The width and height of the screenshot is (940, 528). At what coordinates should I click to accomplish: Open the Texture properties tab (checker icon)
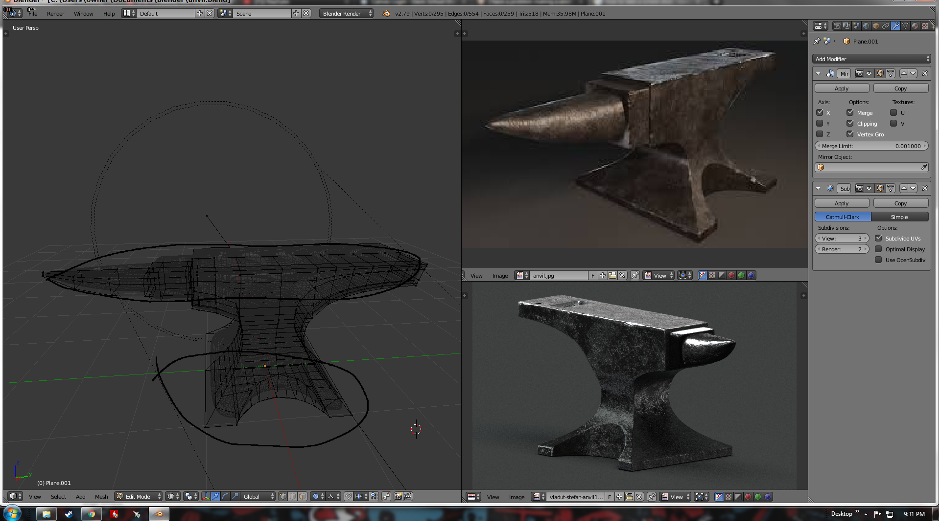coord(925,26)
